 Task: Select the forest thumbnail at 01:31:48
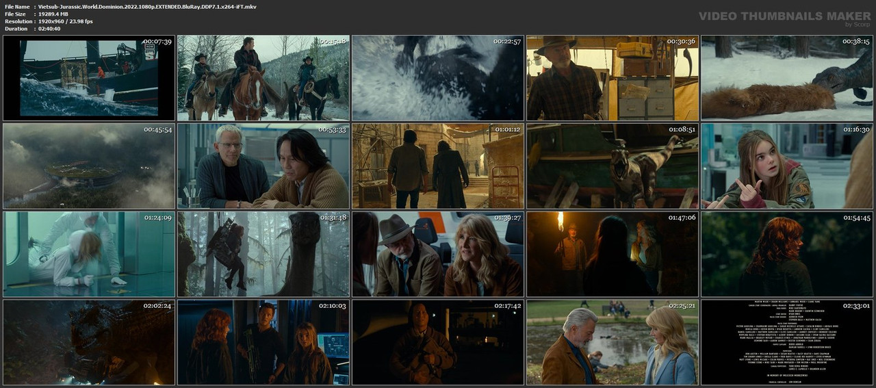[x=263, y=254]
